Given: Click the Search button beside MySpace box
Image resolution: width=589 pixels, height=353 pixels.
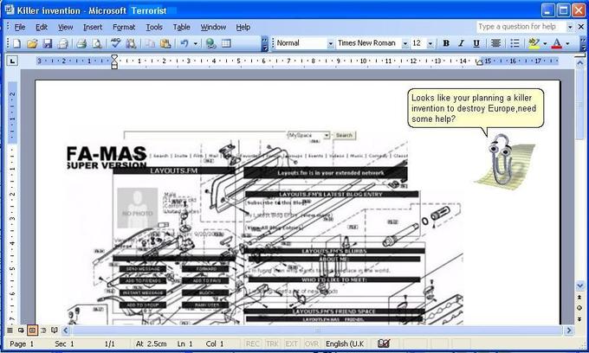Looking at the screenshot, I should (344, 136).
